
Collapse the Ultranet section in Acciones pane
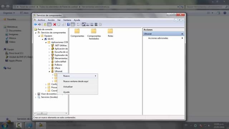pyautogui.click(x=182, y=34)
